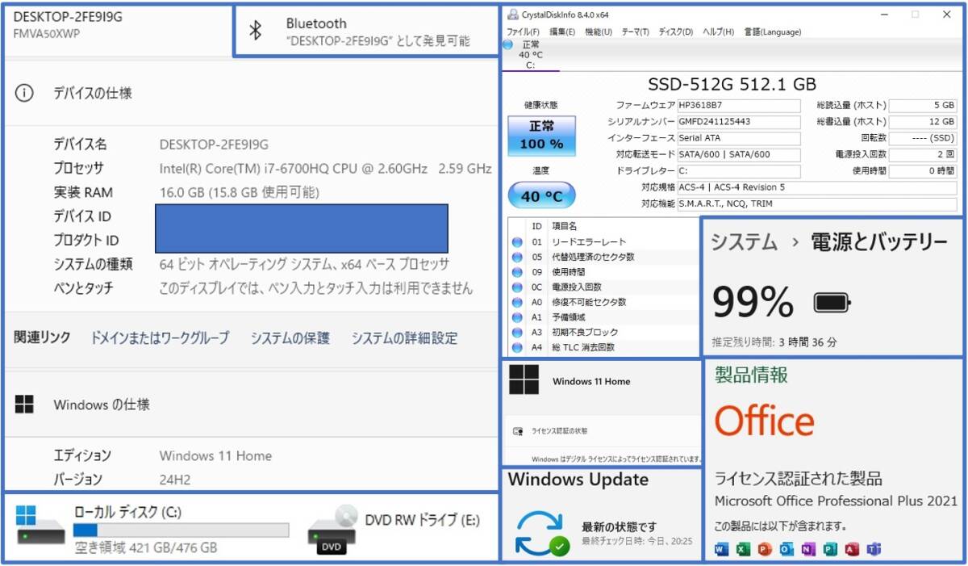
Task: Click the 推定残り時間: 3 時間 36 分 text
Action: (774, 342)
